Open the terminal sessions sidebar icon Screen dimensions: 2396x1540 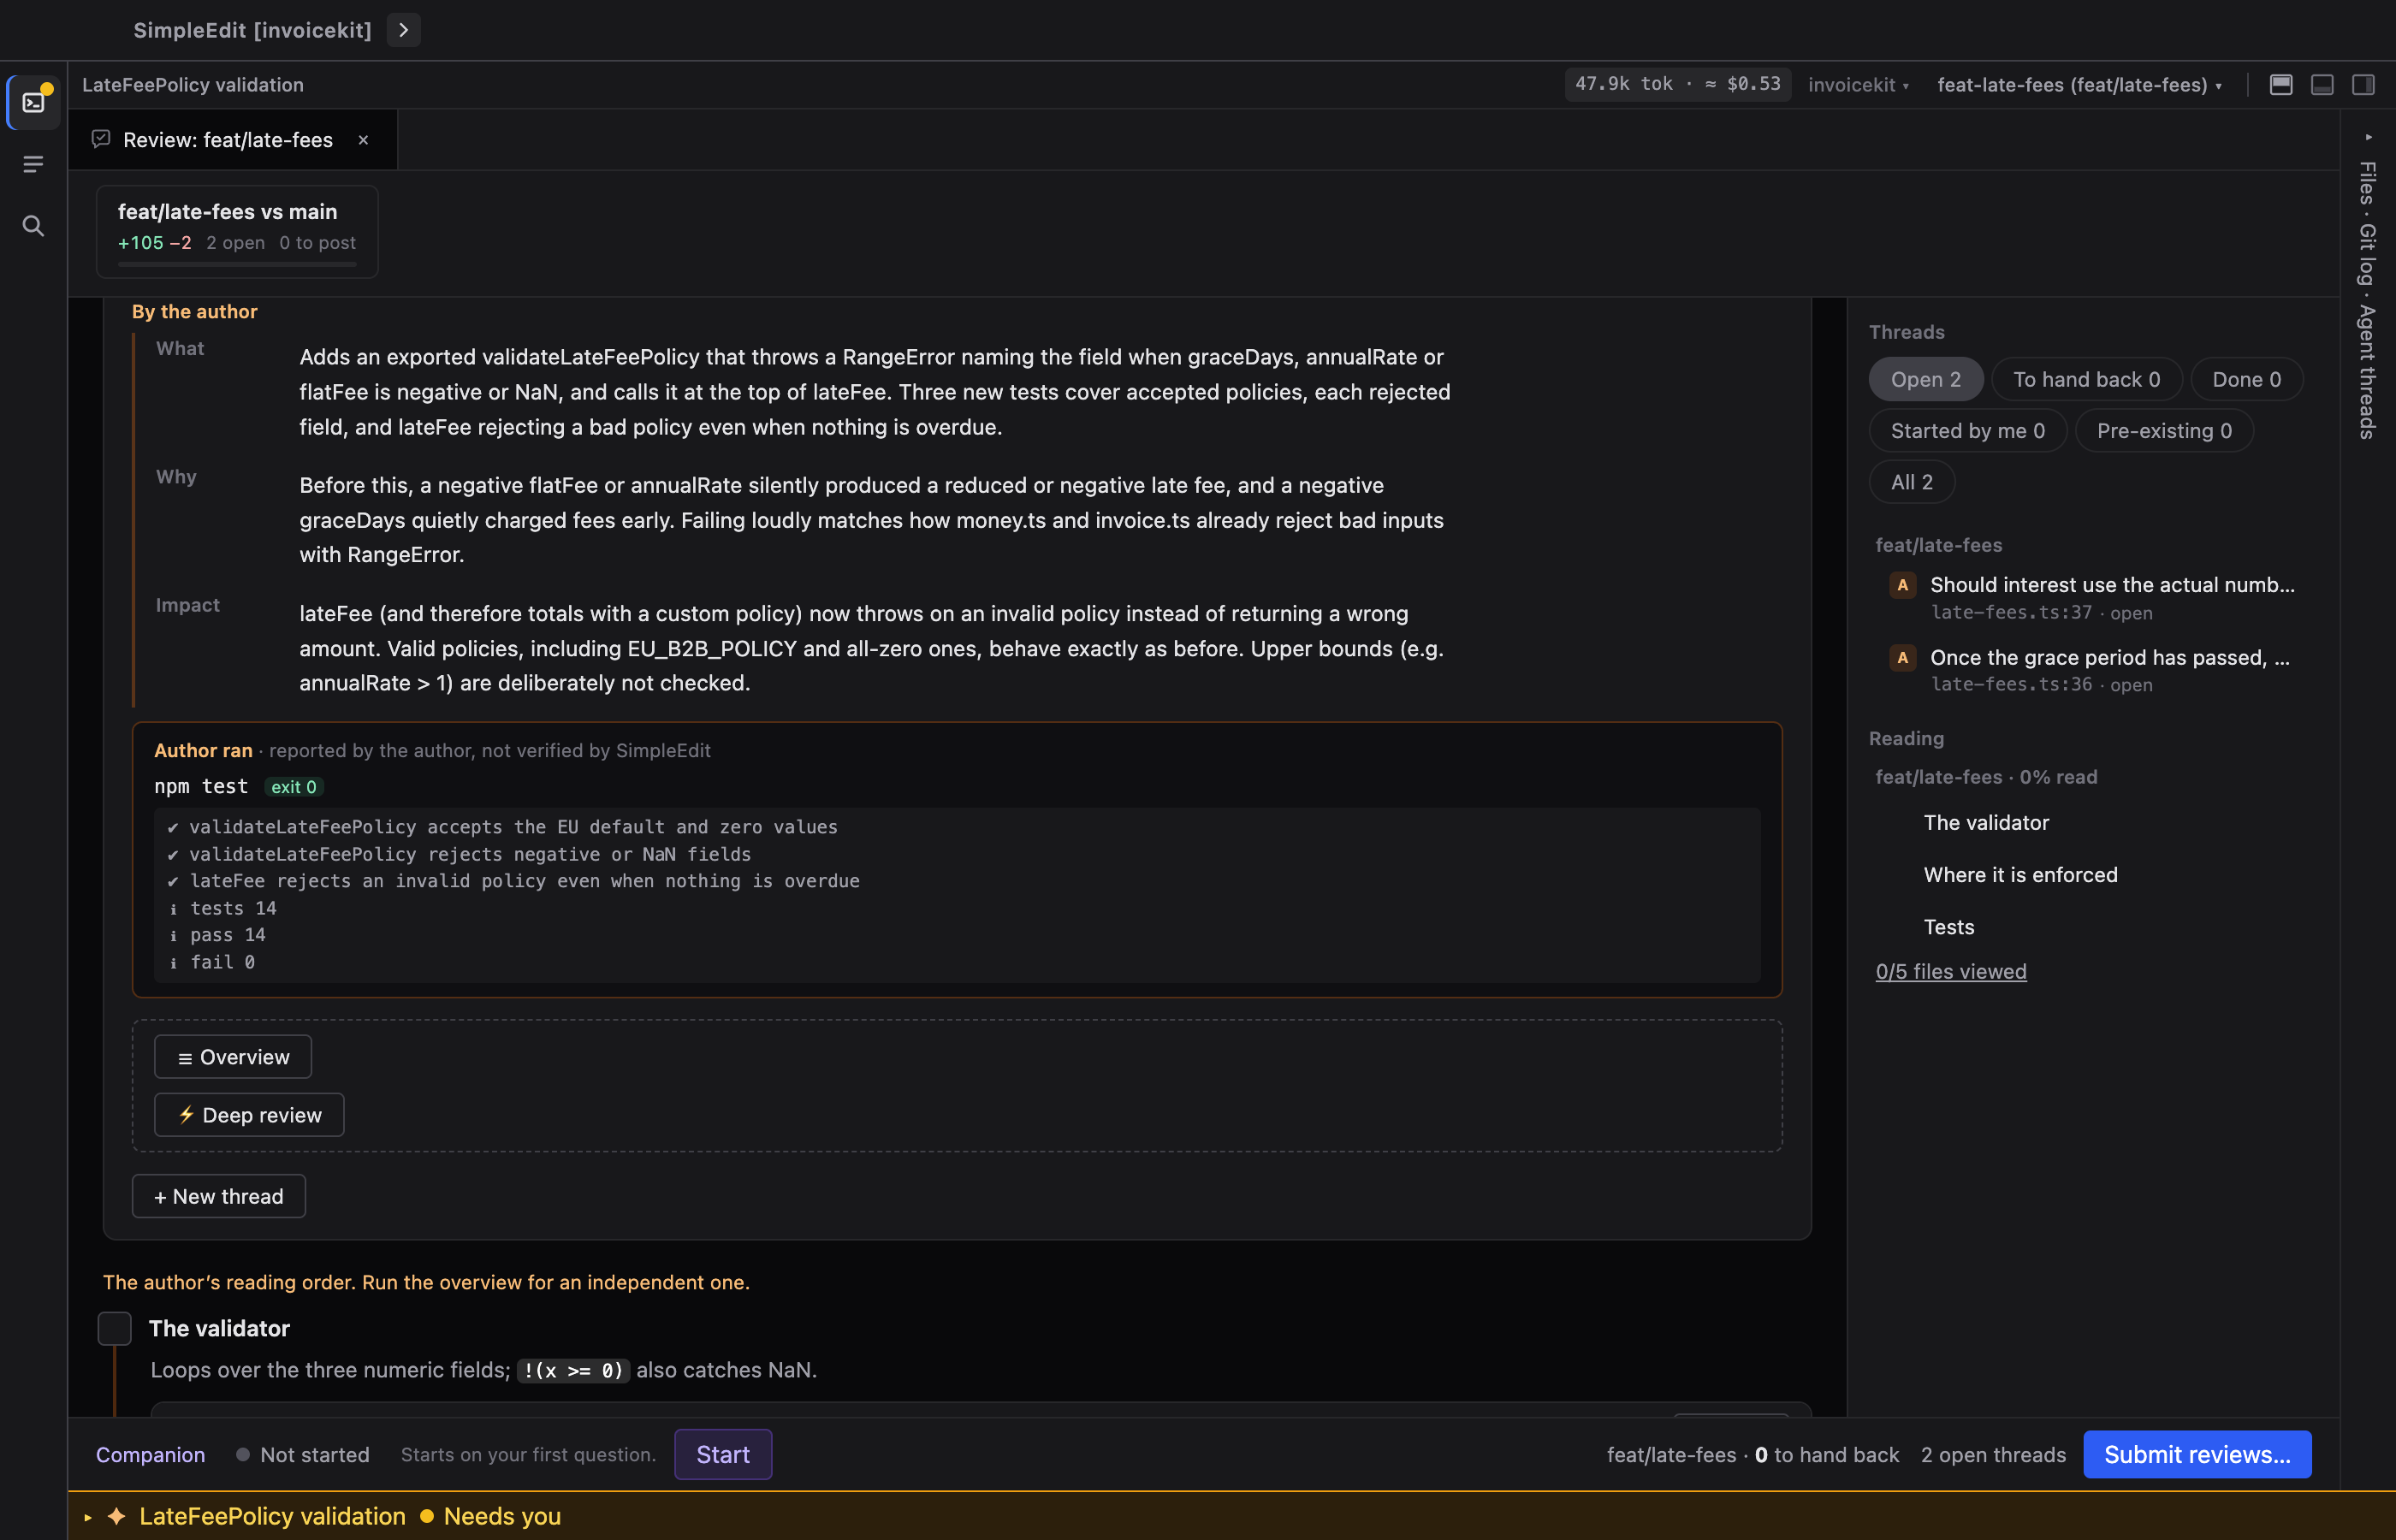(x=33, y=102)
